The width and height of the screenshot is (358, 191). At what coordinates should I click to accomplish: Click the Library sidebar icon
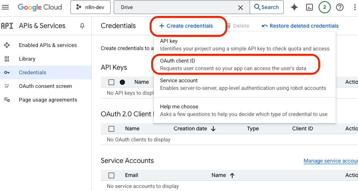[7, 59]
